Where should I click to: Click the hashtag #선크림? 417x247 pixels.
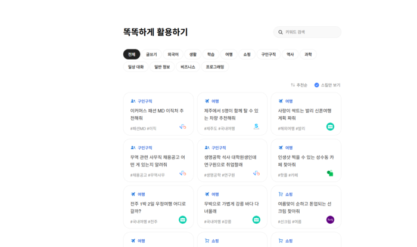tap(285, 222)
